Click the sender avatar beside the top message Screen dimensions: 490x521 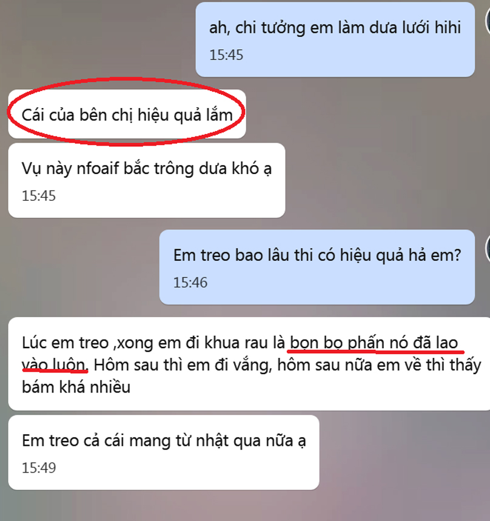click(x=488, y=21)
